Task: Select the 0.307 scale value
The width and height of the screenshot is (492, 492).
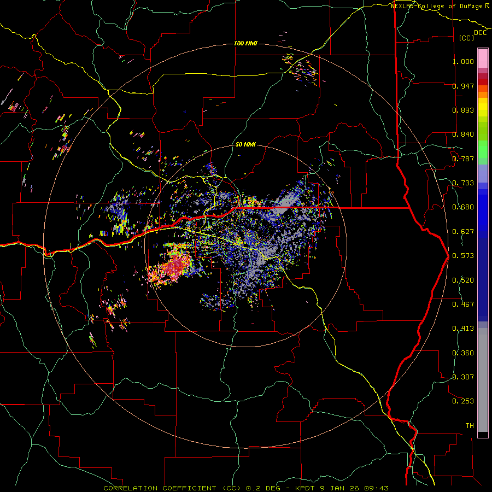Action: (x=463, y=377)
